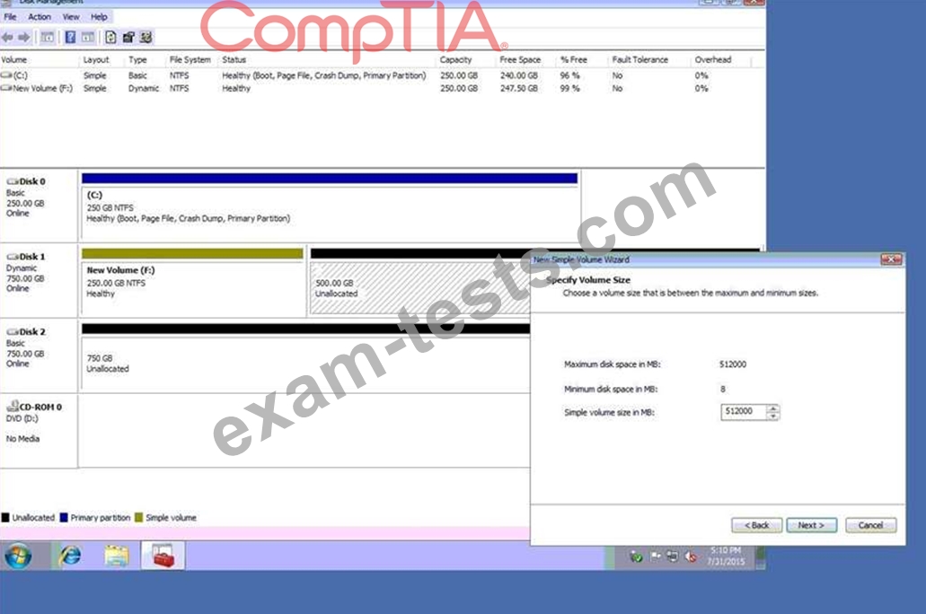Open the Help menu
This screenshot has height=614, width=926.
[x=99, y=17]
